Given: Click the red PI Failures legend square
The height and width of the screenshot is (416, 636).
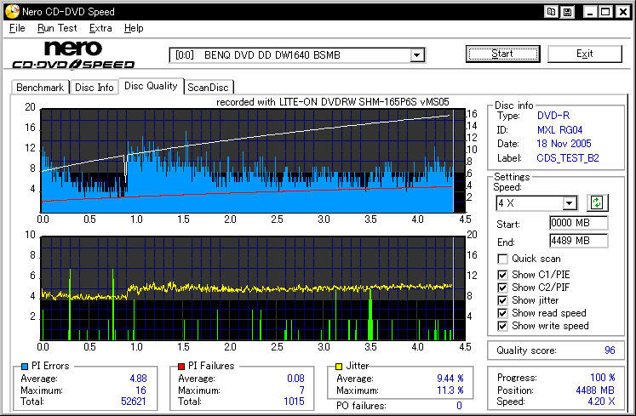Looking at the screenshot, I should coord(181,366).
